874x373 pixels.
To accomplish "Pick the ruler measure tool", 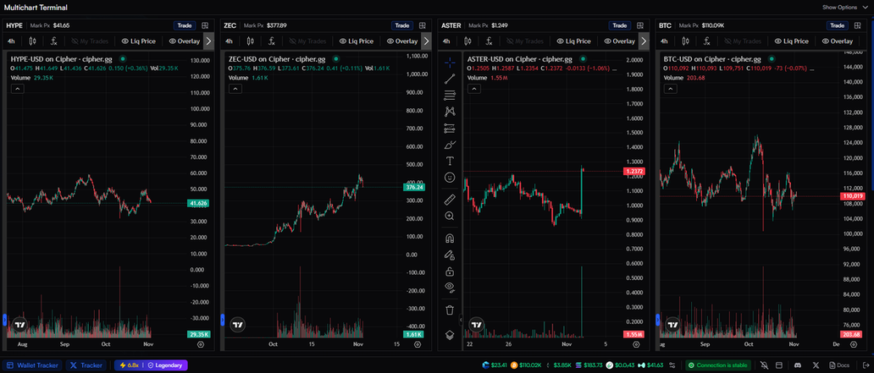I will [450, 200].
